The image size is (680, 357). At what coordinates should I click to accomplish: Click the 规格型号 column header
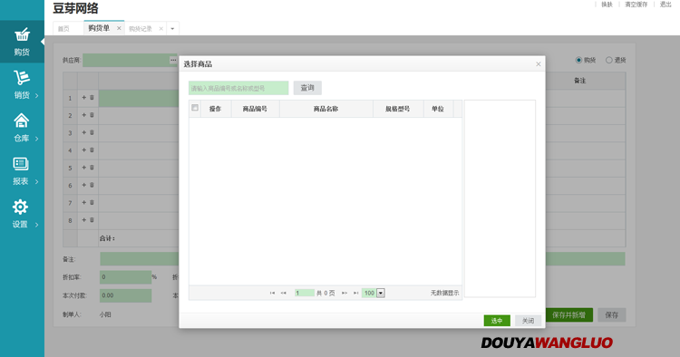398,109
